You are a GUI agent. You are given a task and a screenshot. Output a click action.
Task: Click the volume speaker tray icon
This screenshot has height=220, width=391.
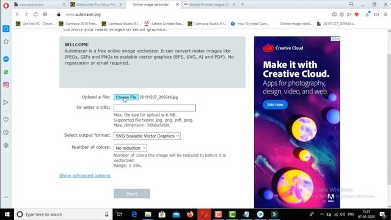(x=342, y=215)
